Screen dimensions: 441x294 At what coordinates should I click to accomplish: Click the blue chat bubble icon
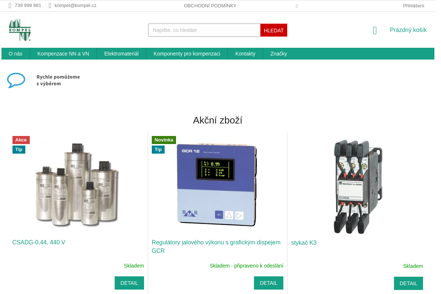pyautogui.click(x=16, y=80)
